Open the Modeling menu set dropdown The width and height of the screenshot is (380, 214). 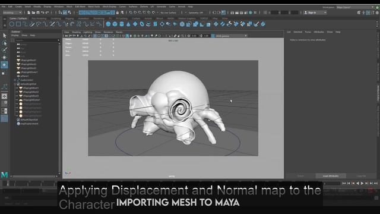point(12,12)
